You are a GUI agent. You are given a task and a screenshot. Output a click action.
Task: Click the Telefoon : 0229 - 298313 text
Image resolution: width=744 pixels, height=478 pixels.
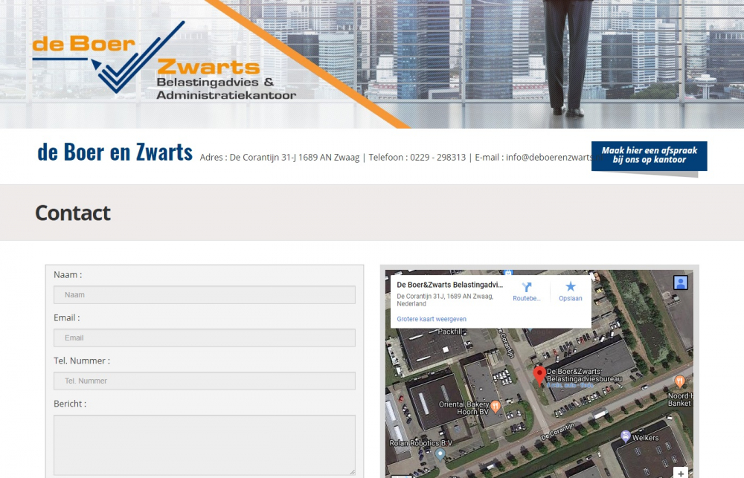click(417, 158)
